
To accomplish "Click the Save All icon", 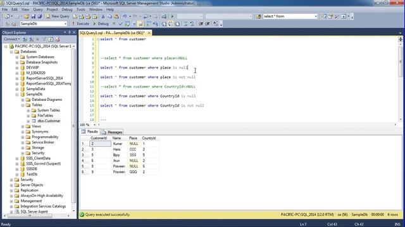I will [x=39, y=16].
